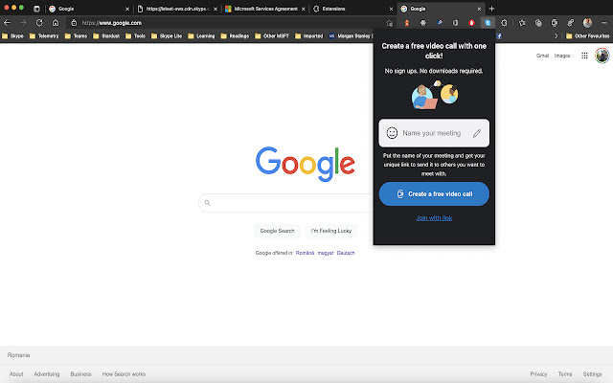Screen dimensions: 613x383
Task: Open the Teams bookmarks folder
Action: 76,36
